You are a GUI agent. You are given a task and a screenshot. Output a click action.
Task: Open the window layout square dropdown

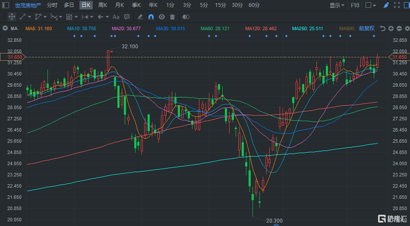pos(371,5)
